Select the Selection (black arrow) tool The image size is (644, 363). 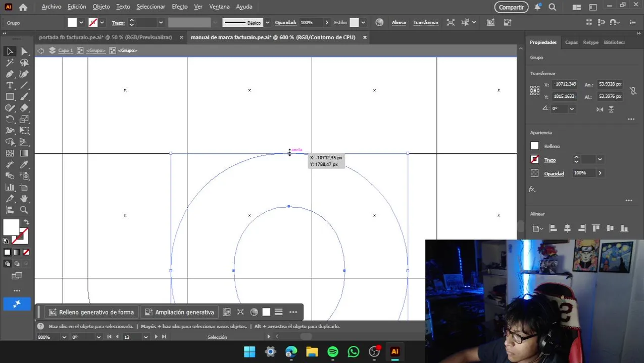click(10, 51)
